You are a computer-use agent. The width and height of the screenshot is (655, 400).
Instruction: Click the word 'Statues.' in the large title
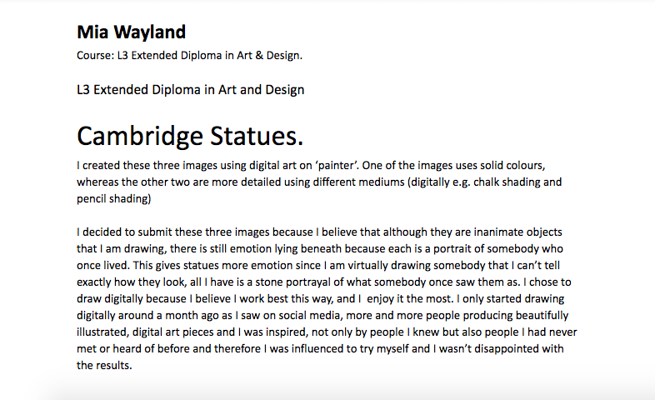coord(256,136)
